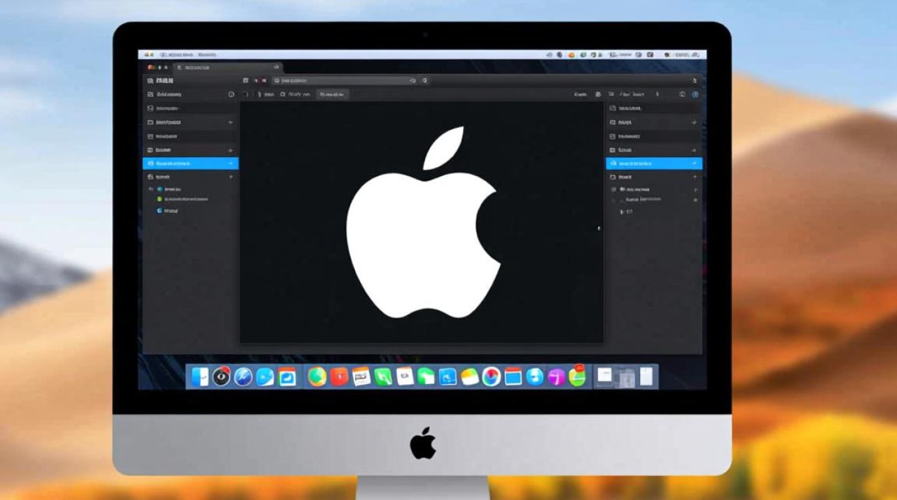The height and width of the screenshot is (500, 897).
Task: Toggle the small square checkbox above the canvas
Action: click(246, 95)
